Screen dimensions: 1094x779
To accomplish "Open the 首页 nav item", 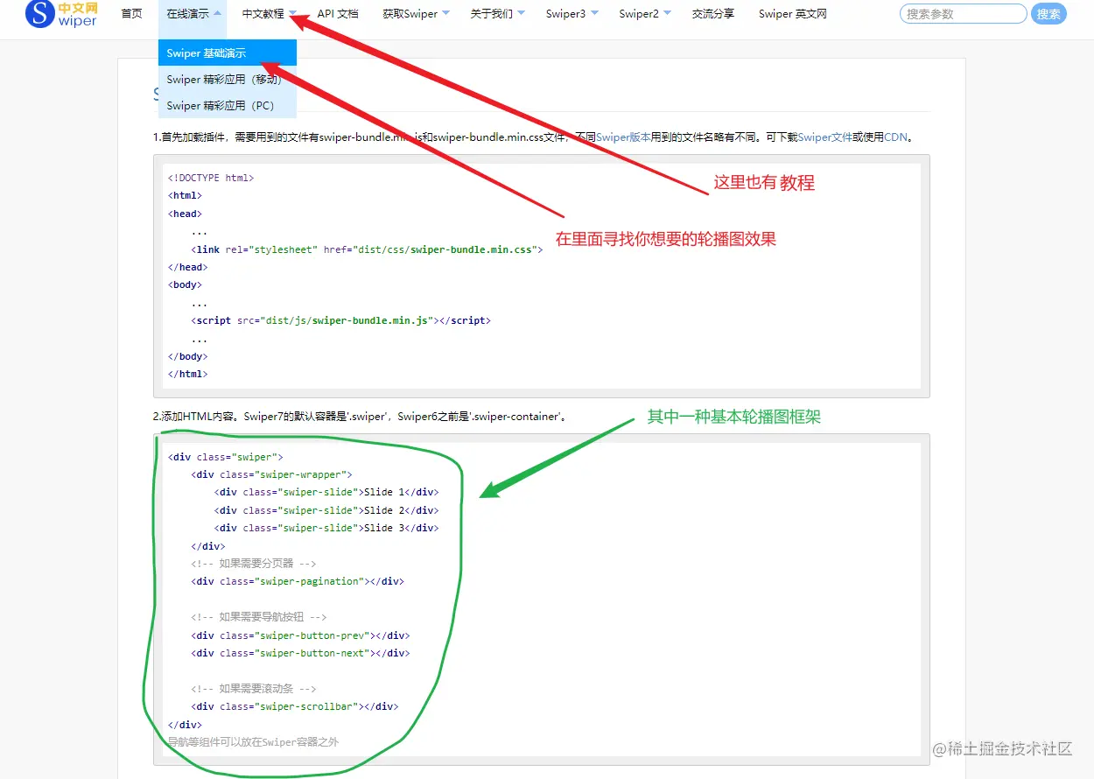I will pos(131,14).
